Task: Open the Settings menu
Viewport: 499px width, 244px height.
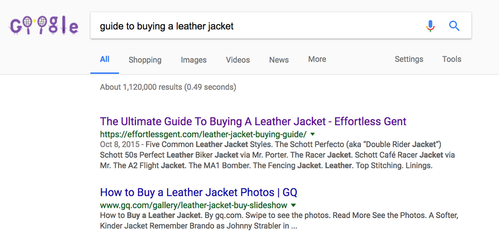Action: [409, 59]
